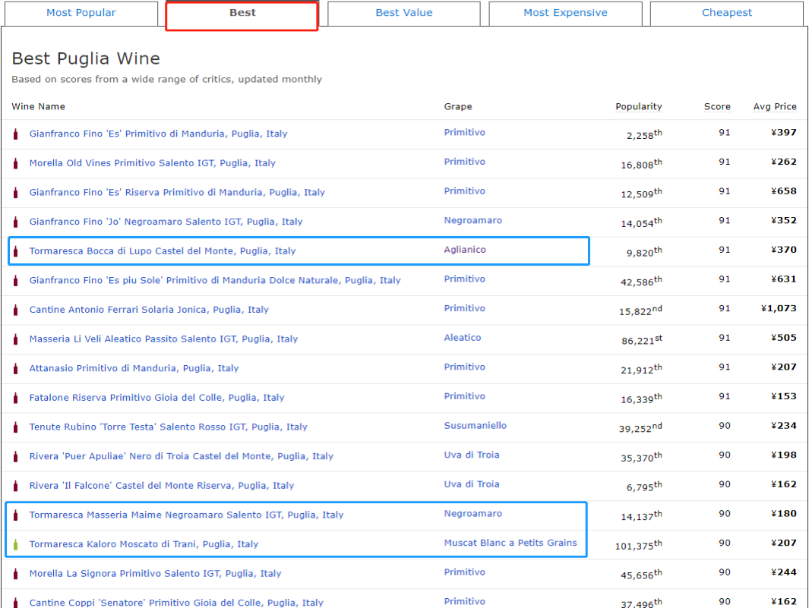Screen dimensions: 809x608
Task: Click the ¥1,073 average price value
Action: click(x=779, y=308)
